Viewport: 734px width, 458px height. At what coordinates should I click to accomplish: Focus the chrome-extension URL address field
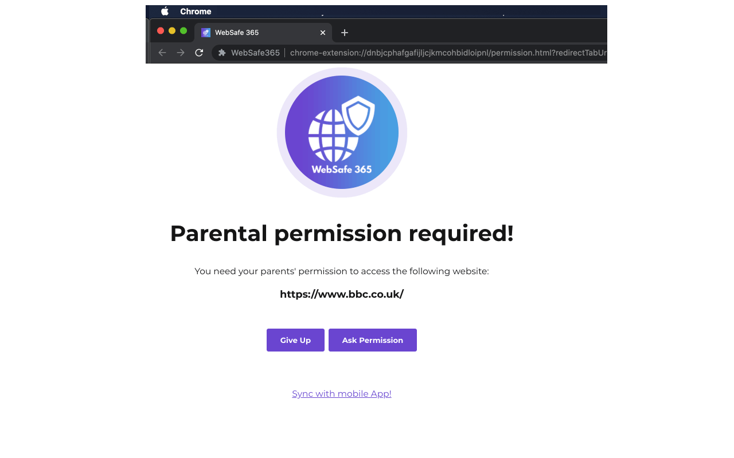[x=447, y=53]
